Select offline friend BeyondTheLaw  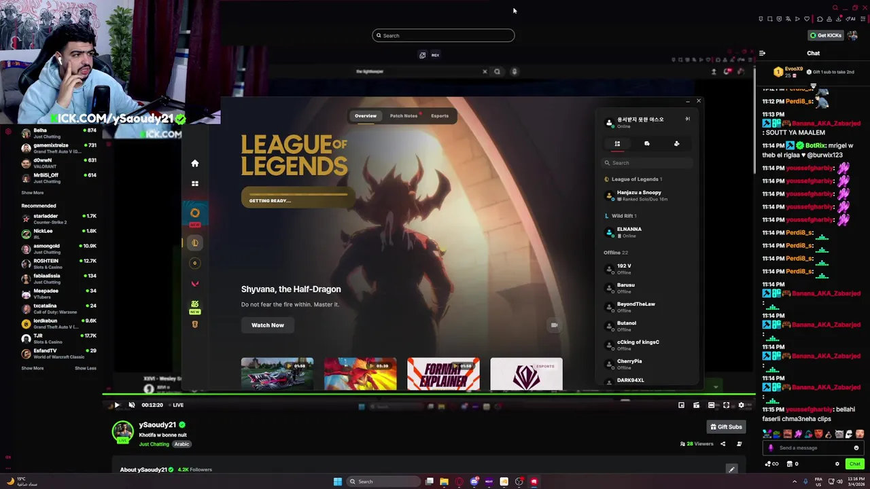point(646,307)
